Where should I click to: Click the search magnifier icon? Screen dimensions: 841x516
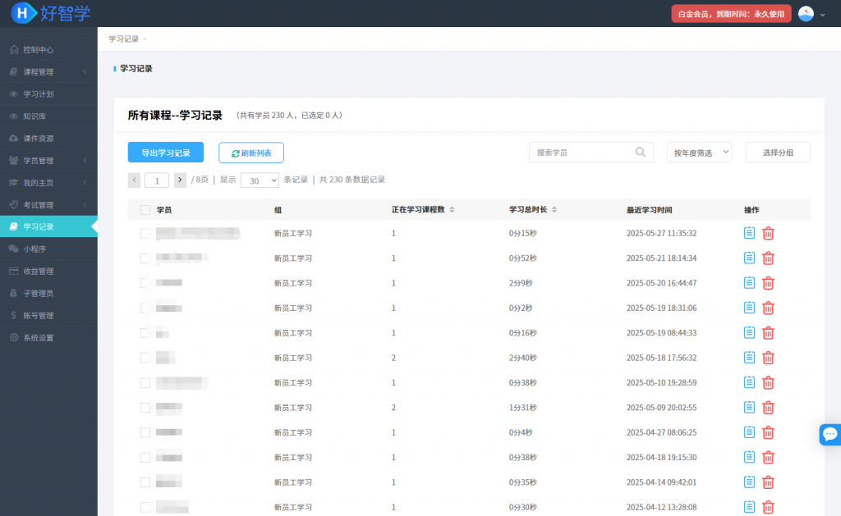641,152
